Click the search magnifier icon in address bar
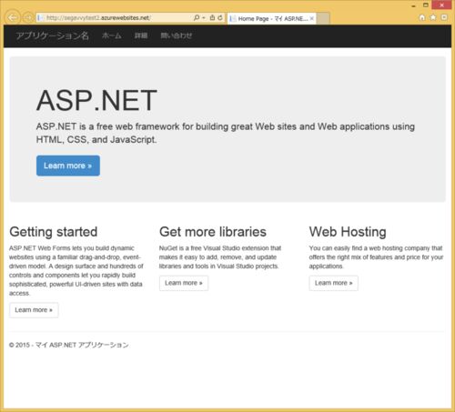 197,17
